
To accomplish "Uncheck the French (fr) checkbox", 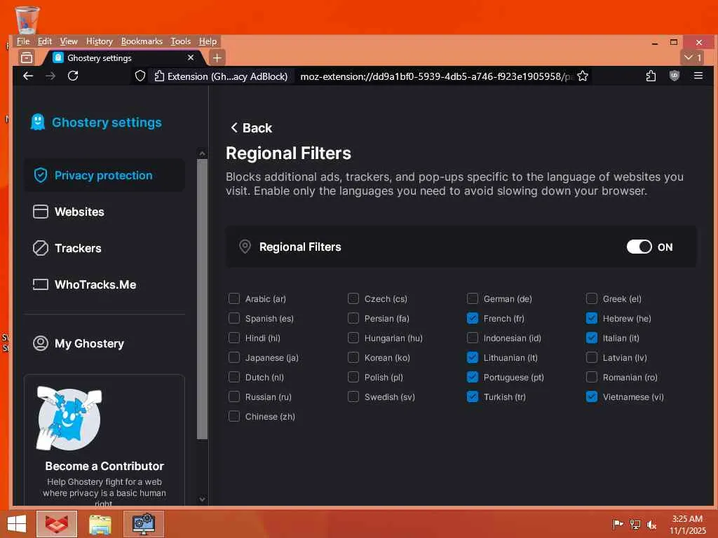I will click(x=472, y=318).
